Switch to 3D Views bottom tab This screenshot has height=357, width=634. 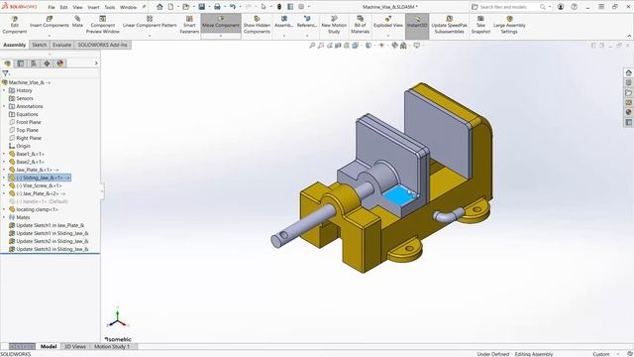[x=75, y=346]
